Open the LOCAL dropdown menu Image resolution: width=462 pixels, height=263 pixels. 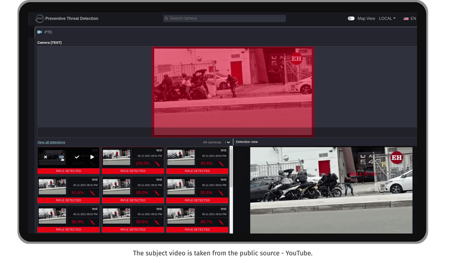point(387,18)
